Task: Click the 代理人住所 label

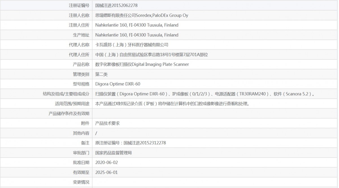Action: pyautogui.click(x=79, y=55)
